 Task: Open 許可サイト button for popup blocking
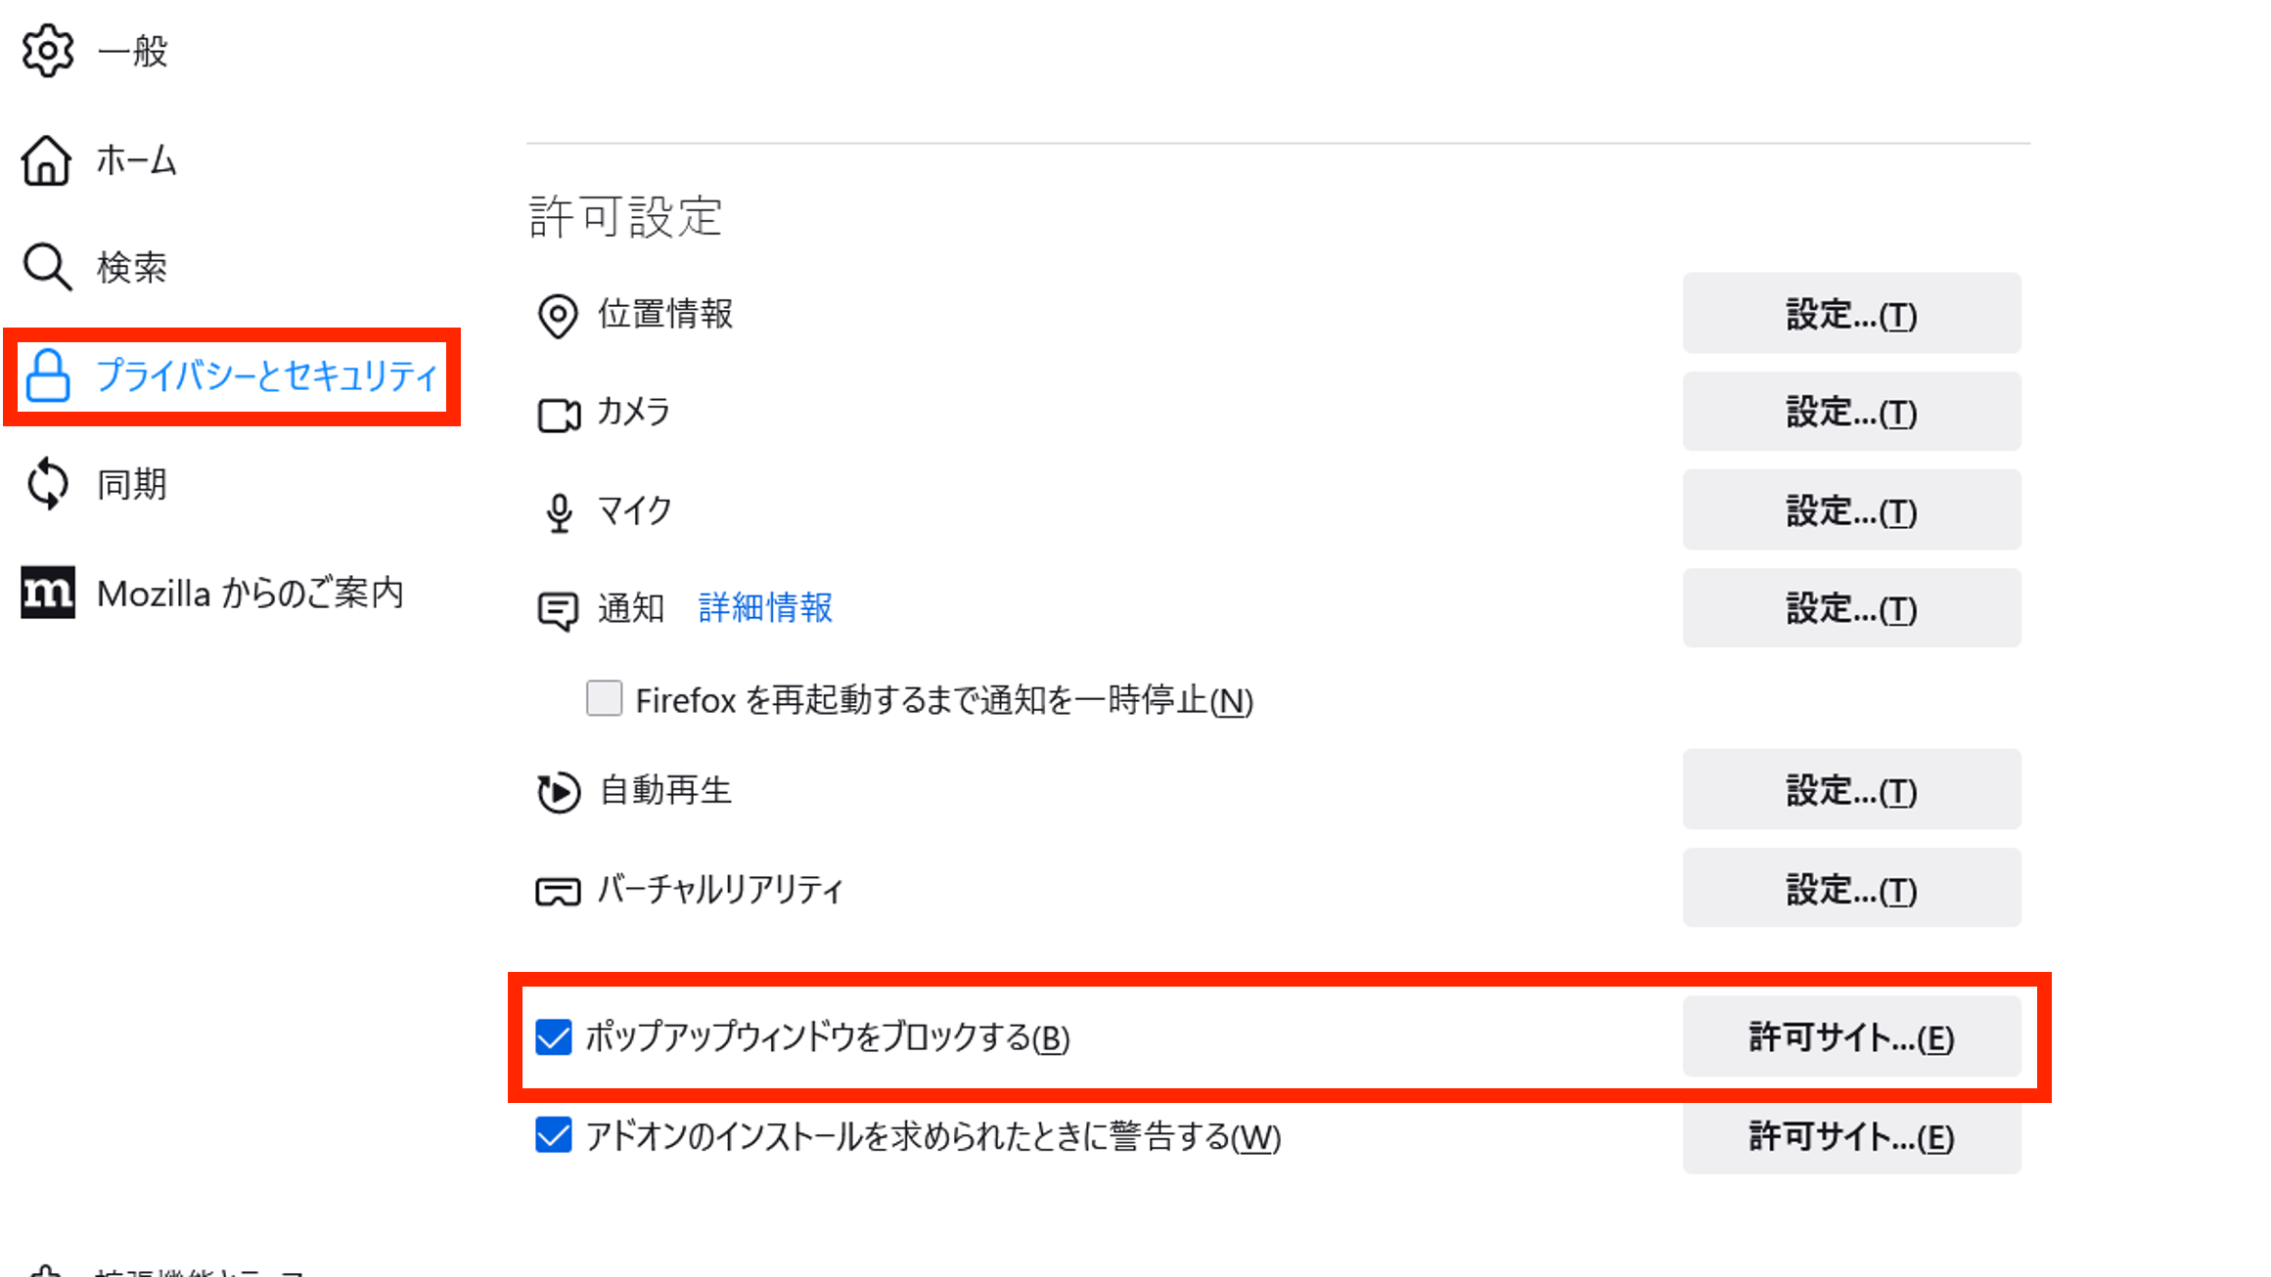tap(1851, 1036)
